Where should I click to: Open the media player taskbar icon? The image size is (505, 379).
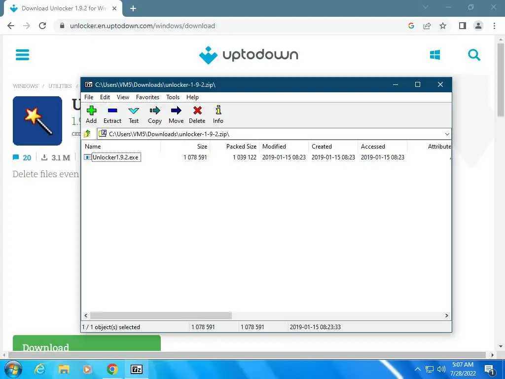coord(88,369)
